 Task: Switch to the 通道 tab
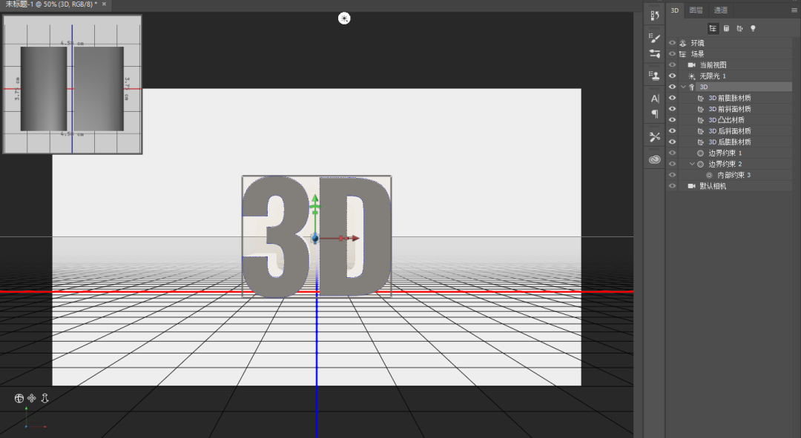(x=721, y=10)
